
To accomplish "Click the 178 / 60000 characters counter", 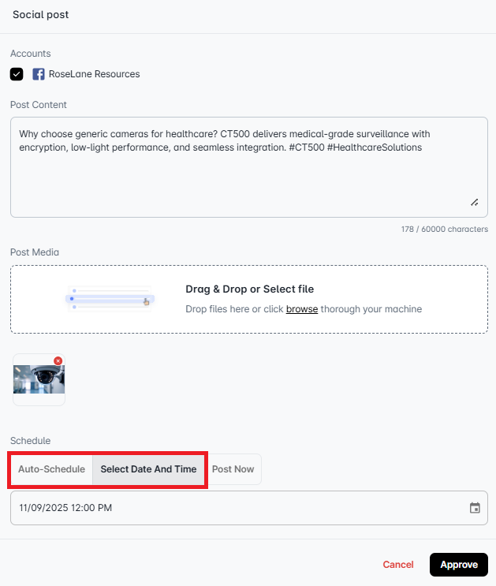I will [444, 230].
